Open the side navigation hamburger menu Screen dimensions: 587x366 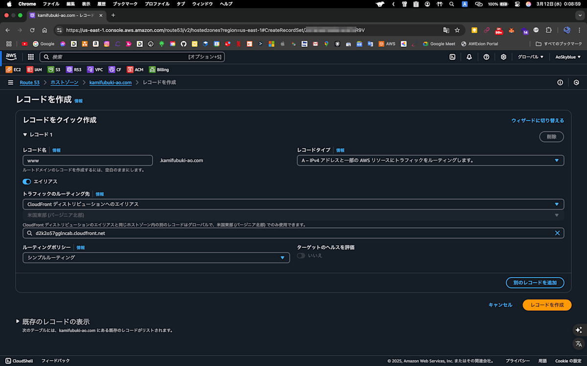10,83
